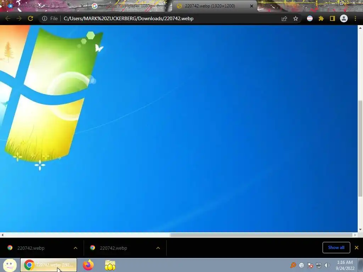Image resolution: width=363 pixels, height=272 pixels.
Task: Click the volume speaker tray icon
Action: coord(327,265)
